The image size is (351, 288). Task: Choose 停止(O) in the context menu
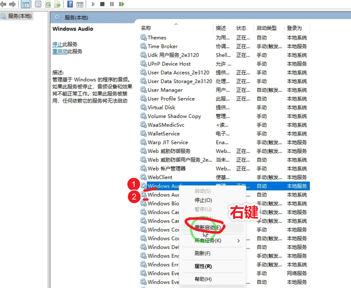pyautogui.click(x=203, y=200)
